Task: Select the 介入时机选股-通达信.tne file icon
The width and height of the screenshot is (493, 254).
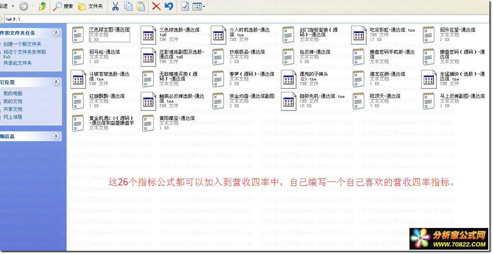Action: pyautogui.click(x=219, y=35)
